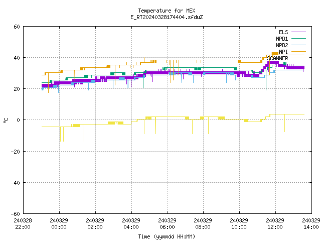Click the NPD1 legend label
The width and height of the screenshot is (321, 241).
(282, 39)
